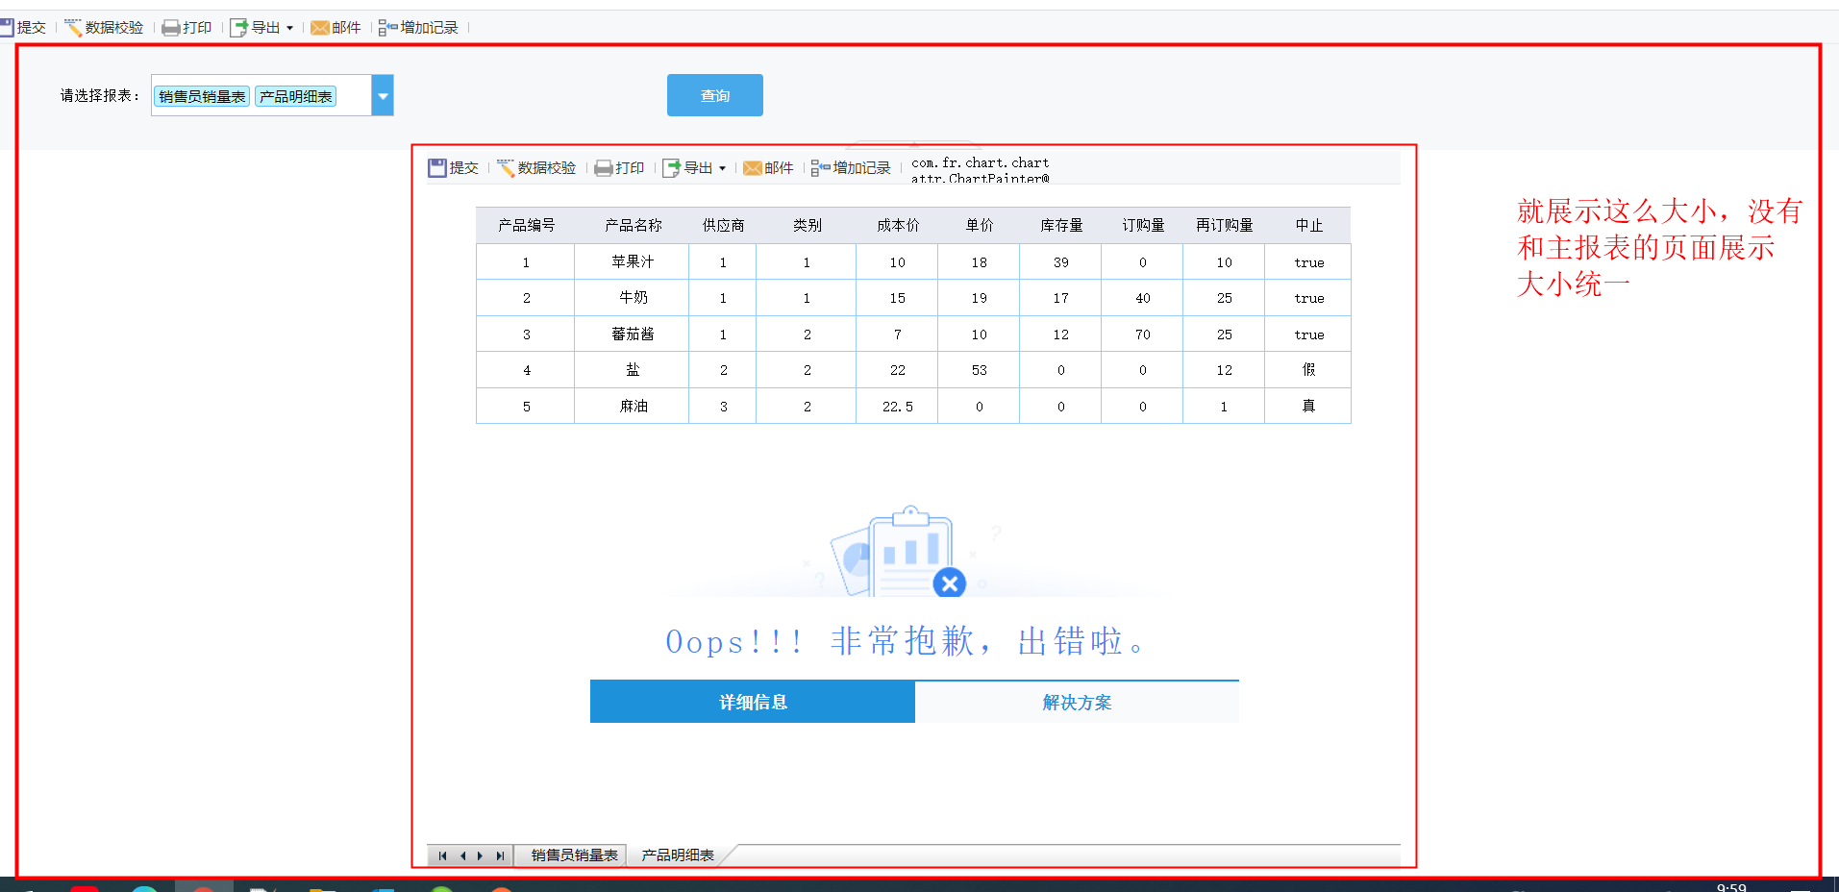Screen dimensions: 1839x892
Task: Go to previous sheet navigation arrow
Action: [x=462, y=855]
